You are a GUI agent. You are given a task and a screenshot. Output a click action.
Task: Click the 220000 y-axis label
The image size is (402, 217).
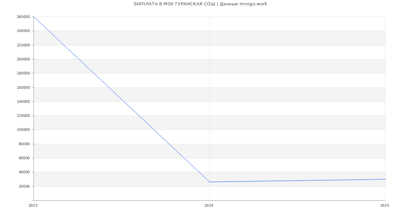(x=23, y=45)
